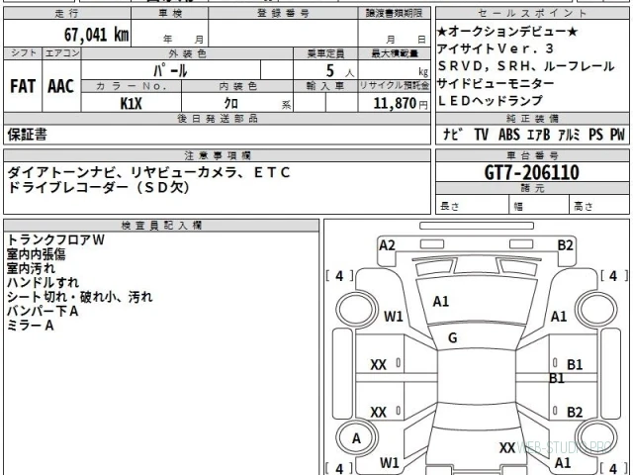Click the 室内内張傷 inspector note
The height and width of the screenshot is (475, 633).
coord(36,254)
